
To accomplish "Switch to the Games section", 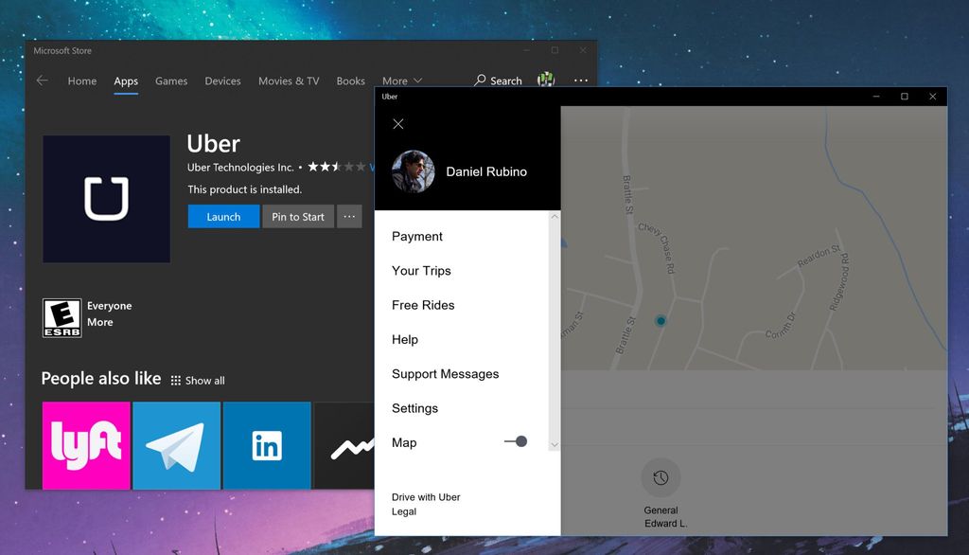I will 170,81.
